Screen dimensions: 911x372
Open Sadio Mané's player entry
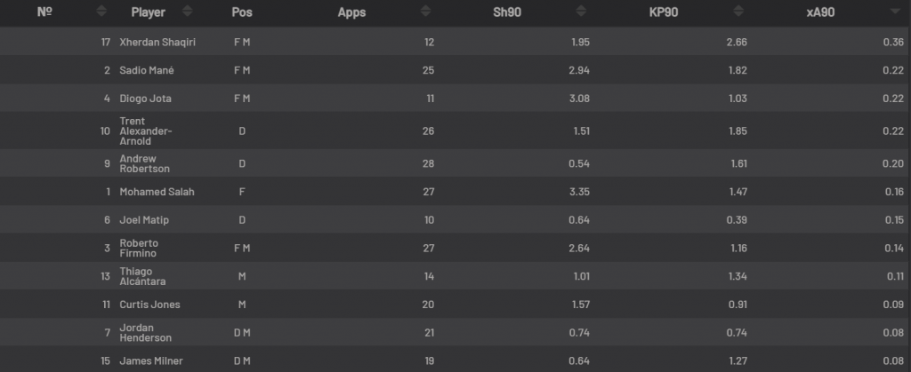click(x=147, y=70)
